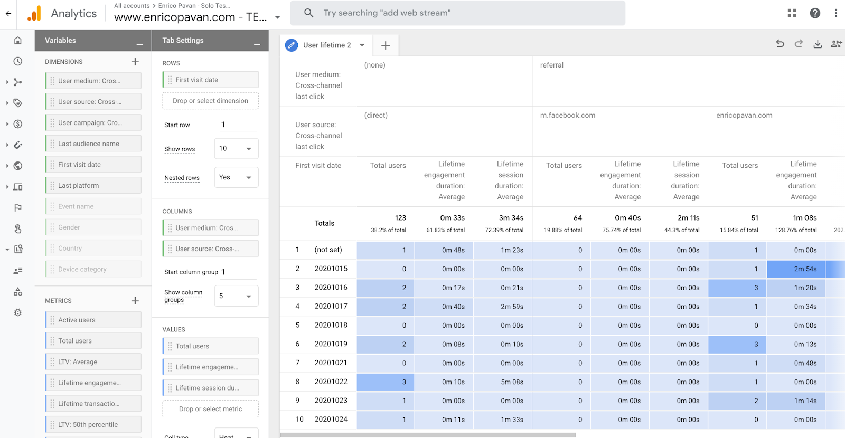The image size is (845, 438).
Task: Select Event name dimension
Action: [x=93, y=206]
